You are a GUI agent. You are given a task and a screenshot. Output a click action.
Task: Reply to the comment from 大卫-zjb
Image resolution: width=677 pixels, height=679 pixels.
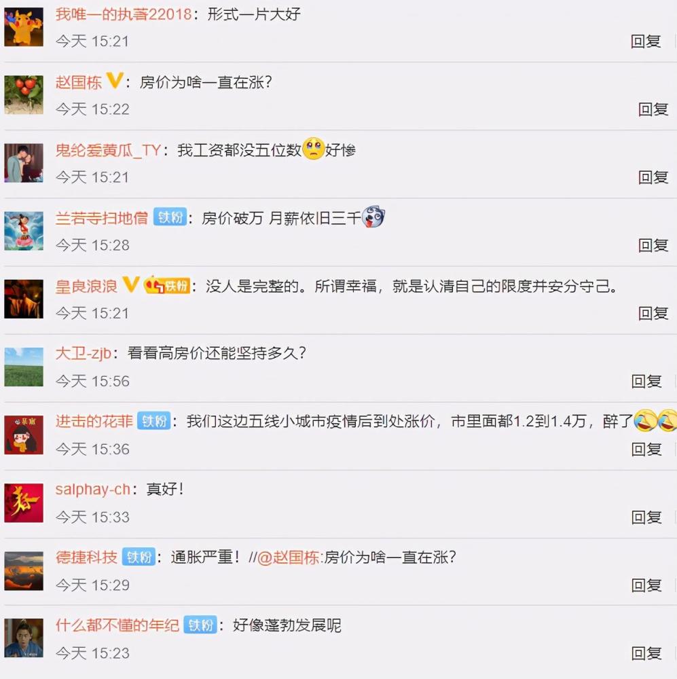[x=646, y=381]
